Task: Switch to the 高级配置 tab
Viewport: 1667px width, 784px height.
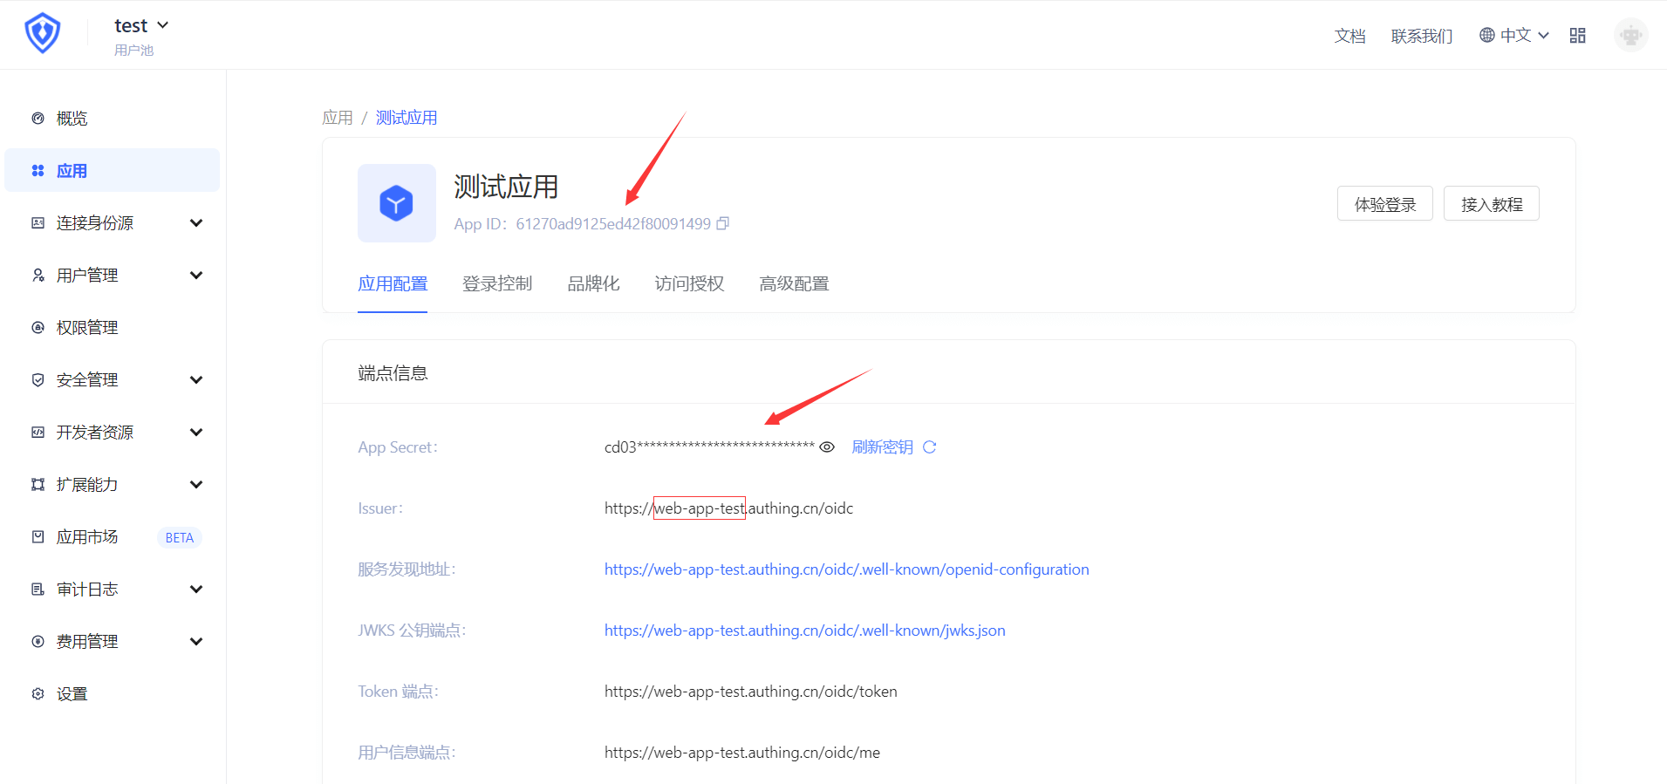Action: [794, 284]
